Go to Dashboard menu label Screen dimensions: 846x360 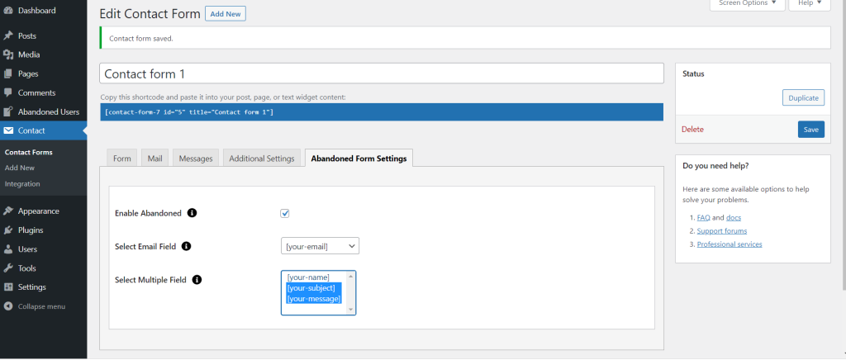[x=36, y=10]
